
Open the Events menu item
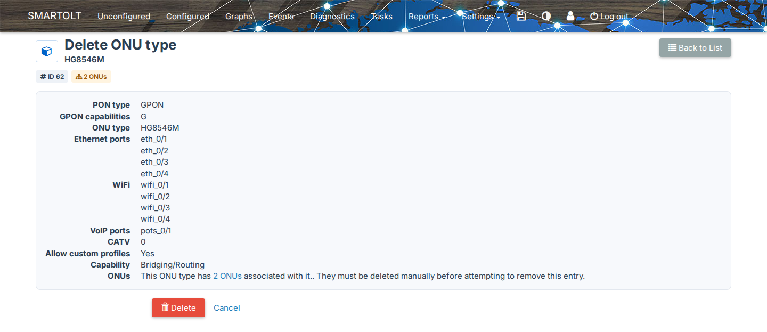pos(281,17)
